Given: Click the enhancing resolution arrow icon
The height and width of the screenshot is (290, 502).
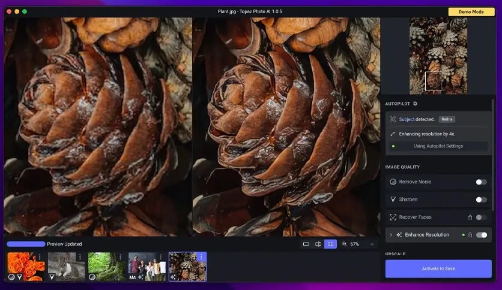Looking at the screenshot, I should [x=393, y=134].
